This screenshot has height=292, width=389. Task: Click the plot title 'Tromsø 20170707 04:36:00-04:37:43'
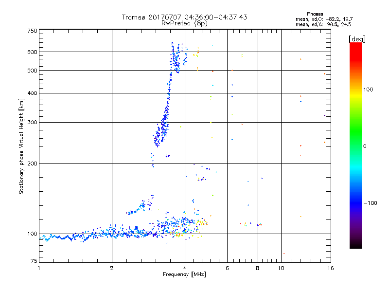(184, 17)
